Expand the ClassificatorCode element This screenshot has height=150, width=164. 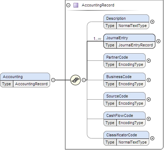[x=152, y=138]
